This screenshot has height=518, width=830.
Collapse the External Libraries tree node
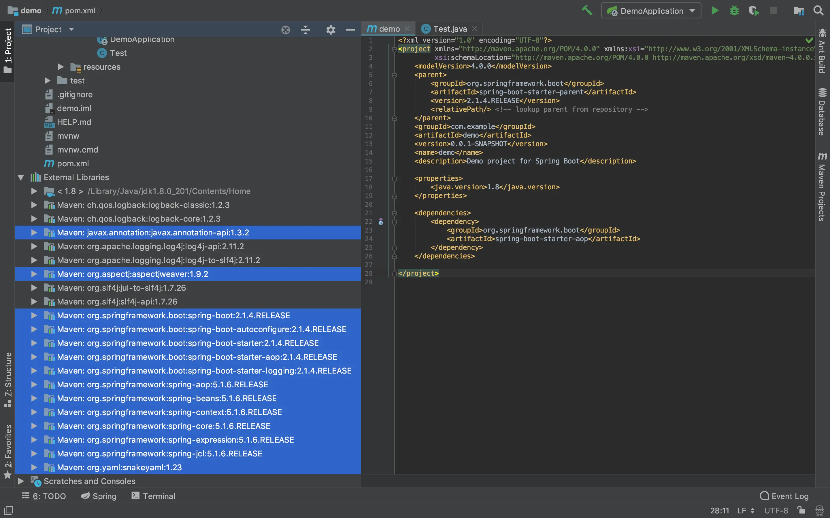pyautogui.click(x=21, y=178)
